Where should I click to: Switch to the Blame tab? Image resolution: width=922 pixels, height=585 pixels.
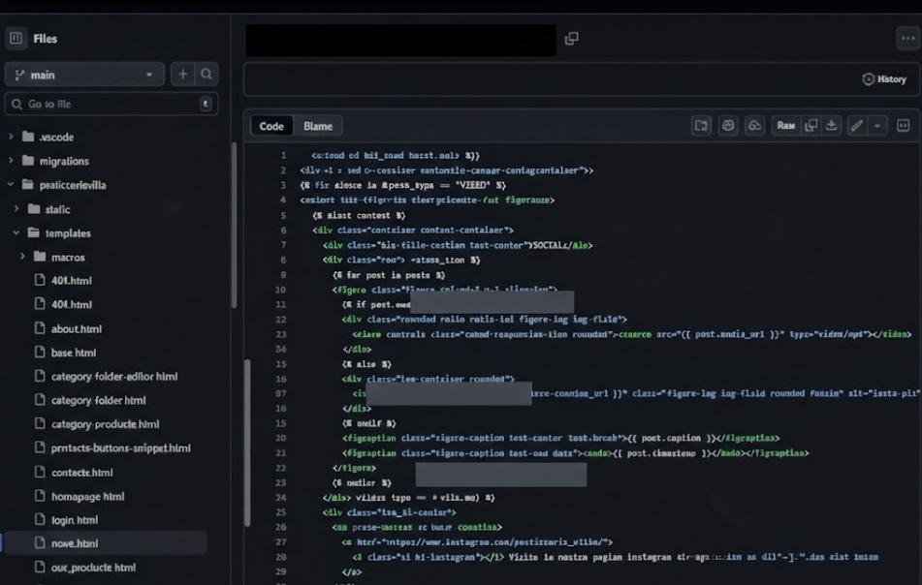(317, 126)
